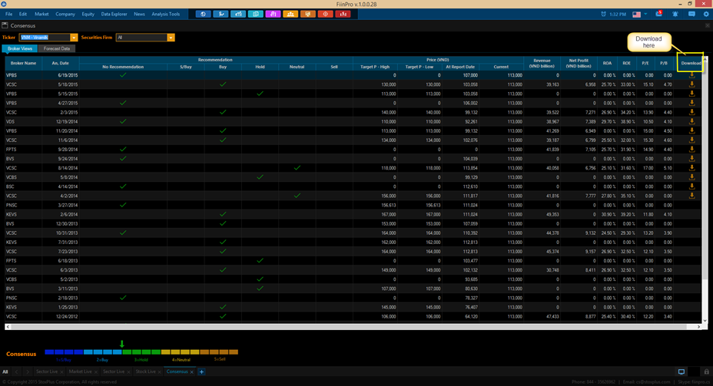Click the Ticker input field
Viewport: 713px width, 386px height.
click(x=45, y=38)
